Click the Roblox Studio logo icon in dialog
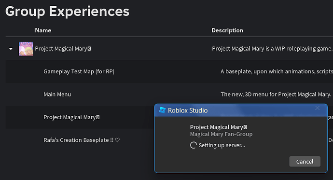The image size is (333, 180). click(162, 110)
